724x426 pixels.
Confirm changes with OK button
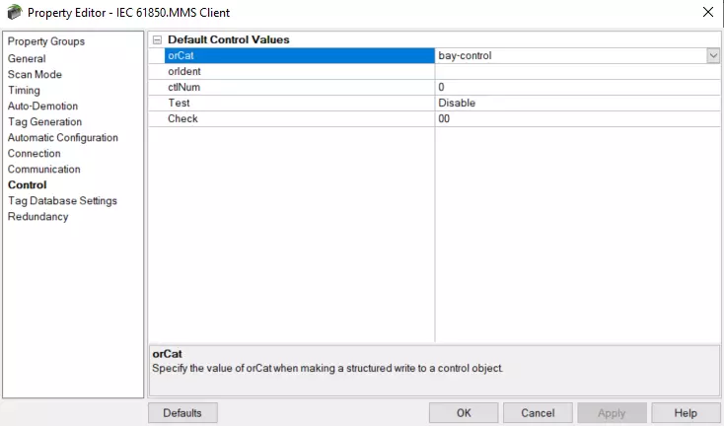pyautogui.click(x=464, y=412)
